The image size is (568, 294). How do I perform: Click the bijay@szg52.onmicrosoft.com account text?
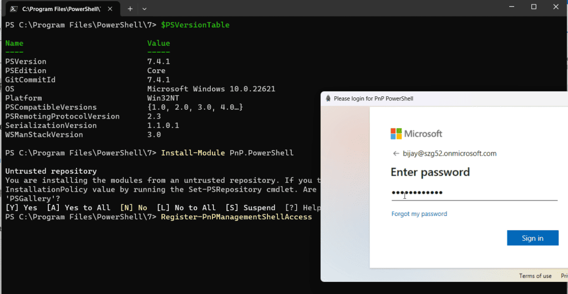pyautogui.click(x=449, y=153)
